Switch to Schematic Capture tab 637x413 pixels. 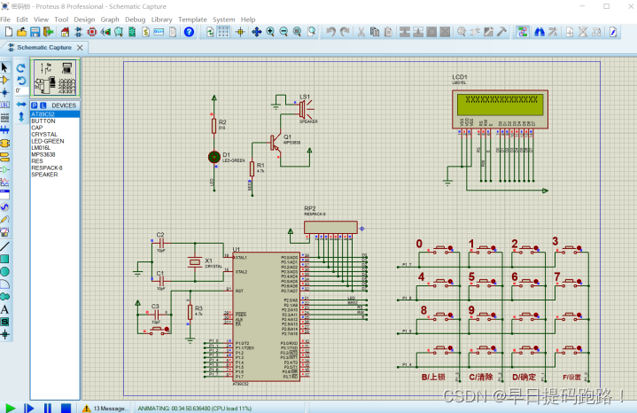click(x=43, y=48)
